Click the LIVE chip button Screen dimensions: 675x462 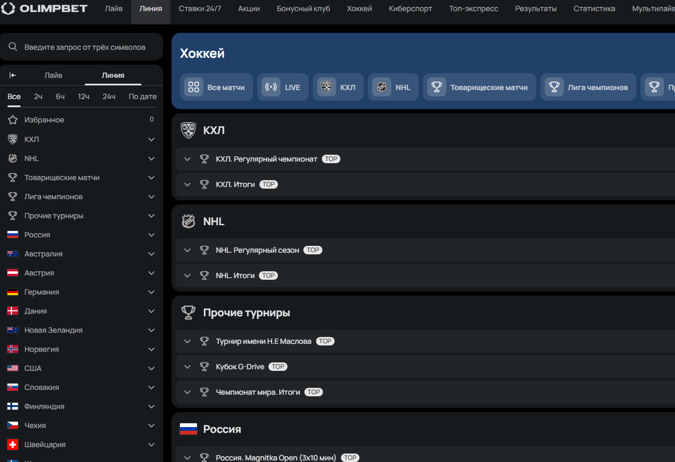[283, 87]
